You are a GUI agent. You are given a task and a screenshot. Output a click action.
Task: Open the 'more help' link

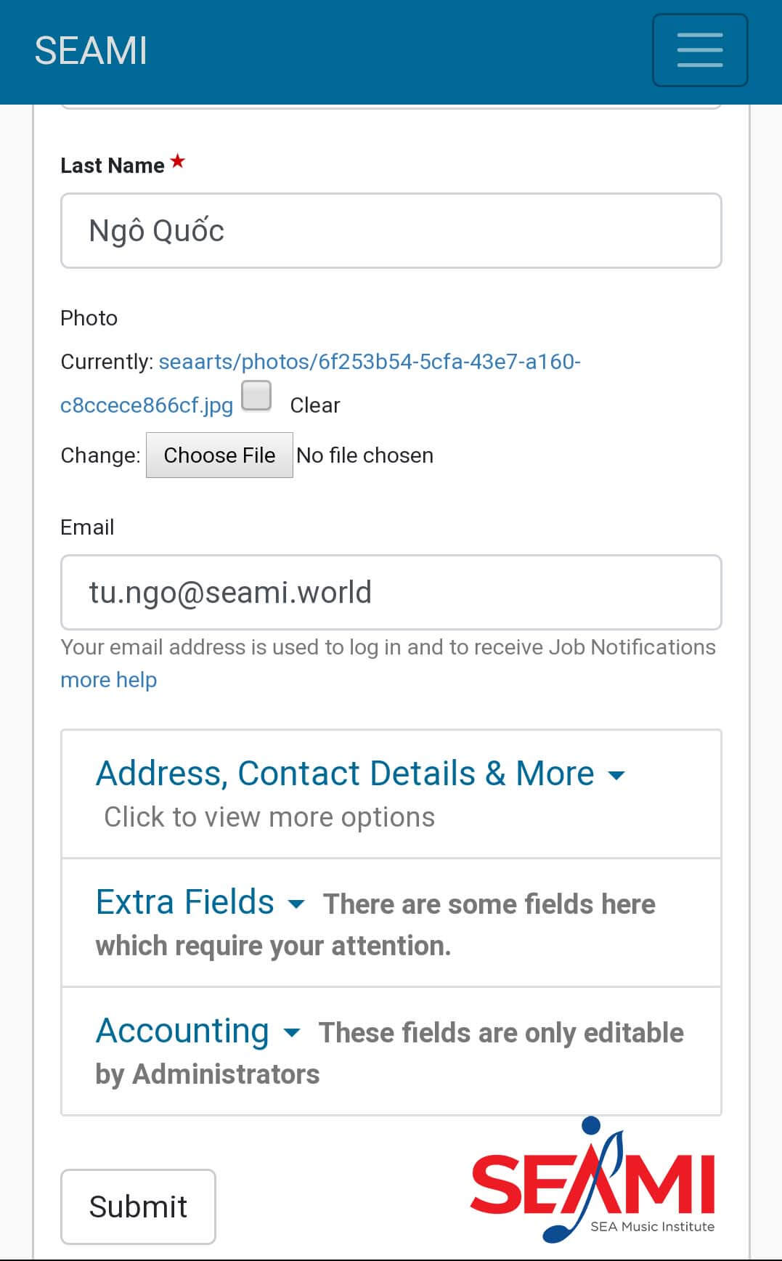pos(108,680)
